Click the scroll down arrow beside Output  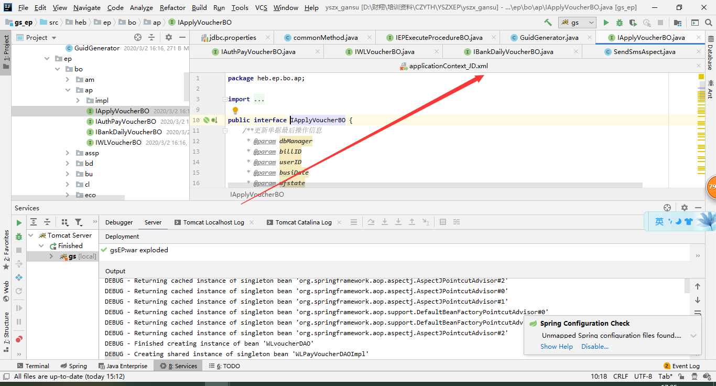(x=698, y=300)
